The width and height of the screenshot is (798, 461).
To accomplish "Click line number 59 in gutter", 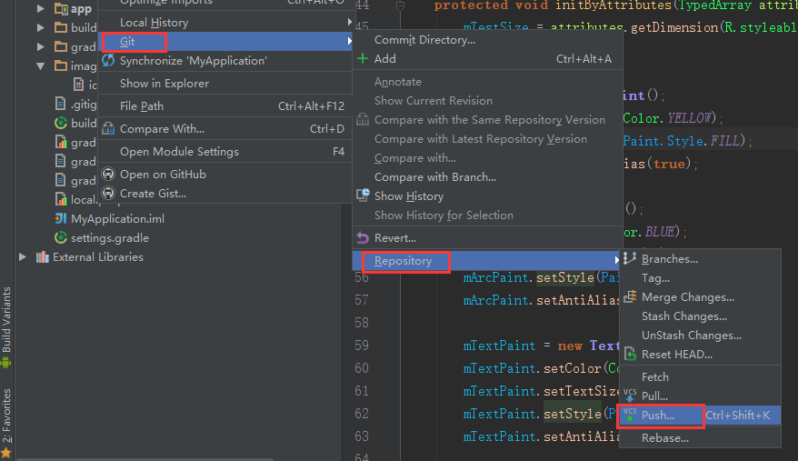I will 362,346.
